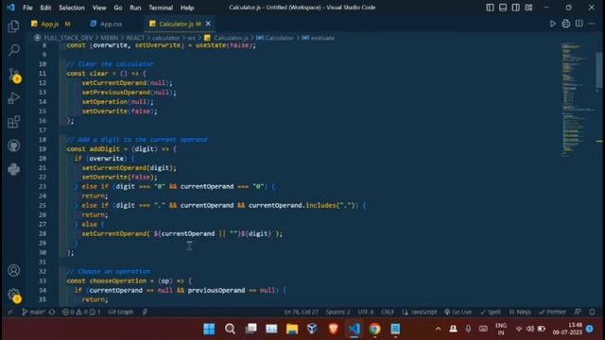Change the UTF-8 encoding status item
Image resolution: width=605 pixels, height=340 pixels.
tap(366, 312)
